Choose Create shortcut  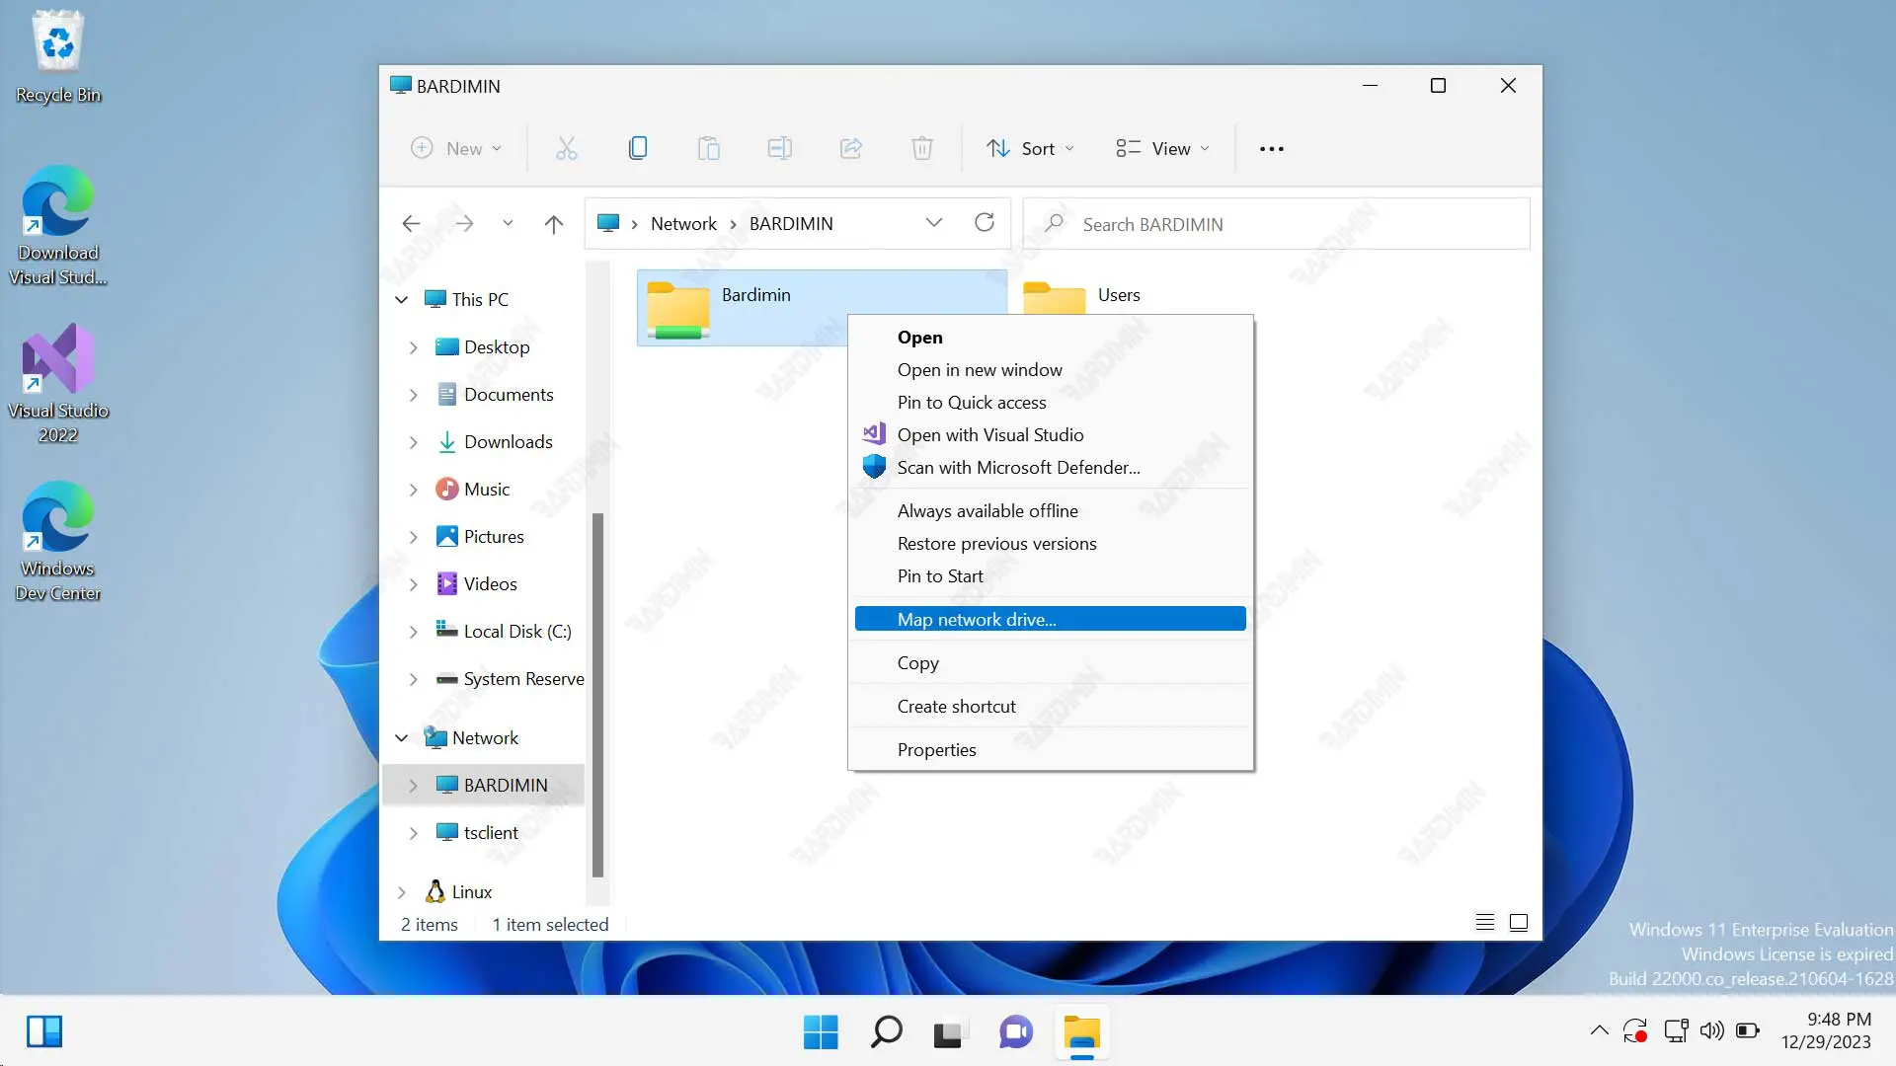1051,707
